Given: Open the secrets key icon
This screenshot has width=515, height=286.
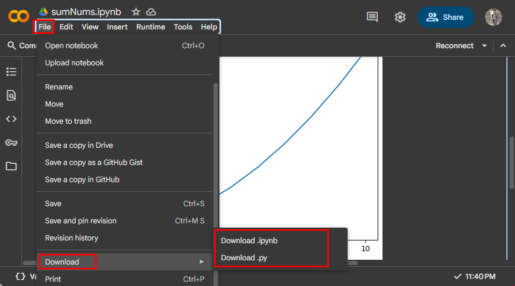Looking at the screenshot, I should pyautogui.click(x=11, y=142).
